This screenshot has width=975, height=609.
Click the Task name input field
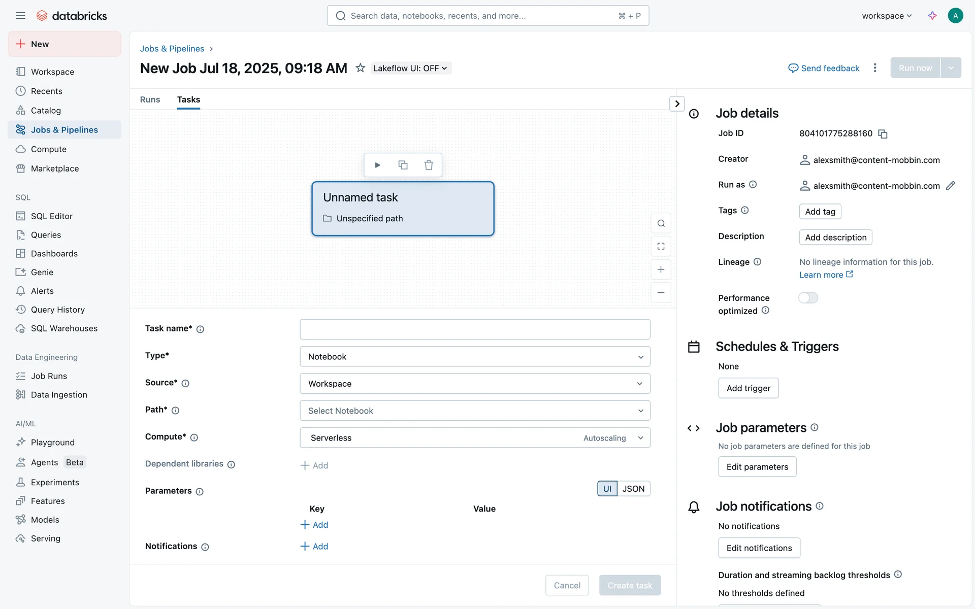click(475, 329)
